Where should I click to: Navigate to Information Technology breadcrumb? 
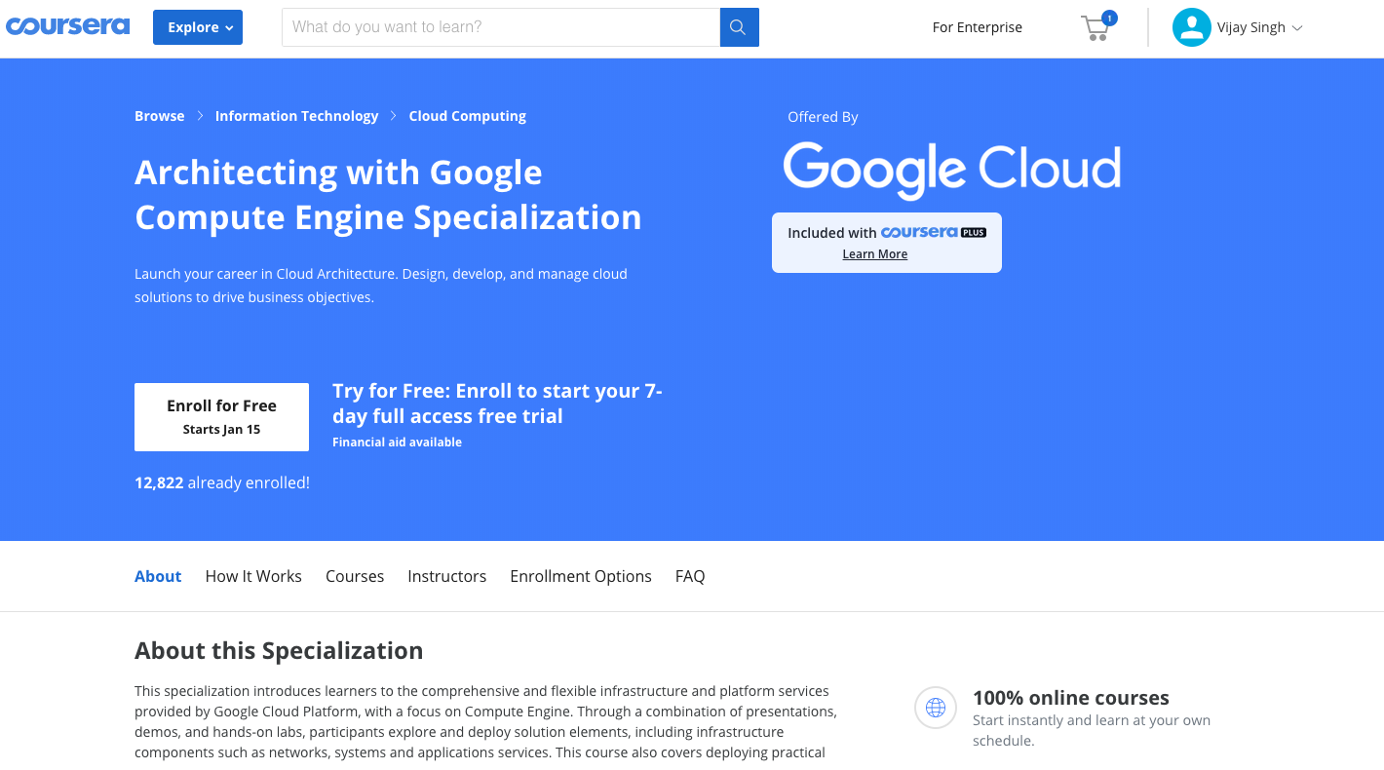[x=296, y=116]
